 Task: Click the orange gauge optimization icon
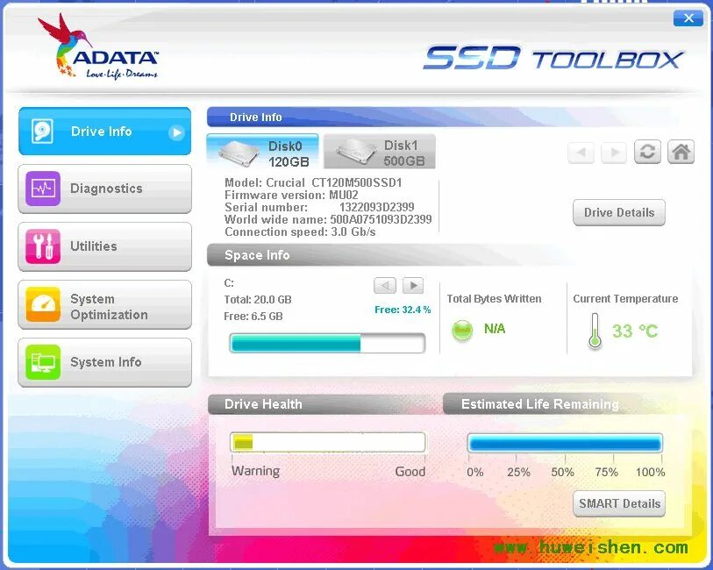[x=43, y=304]
